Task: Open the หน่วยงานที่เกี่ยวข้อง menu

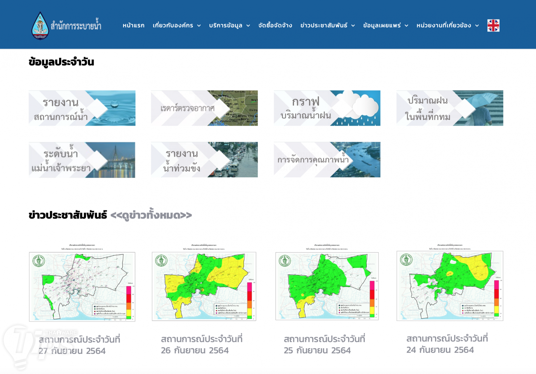Action: click(444, 25)
